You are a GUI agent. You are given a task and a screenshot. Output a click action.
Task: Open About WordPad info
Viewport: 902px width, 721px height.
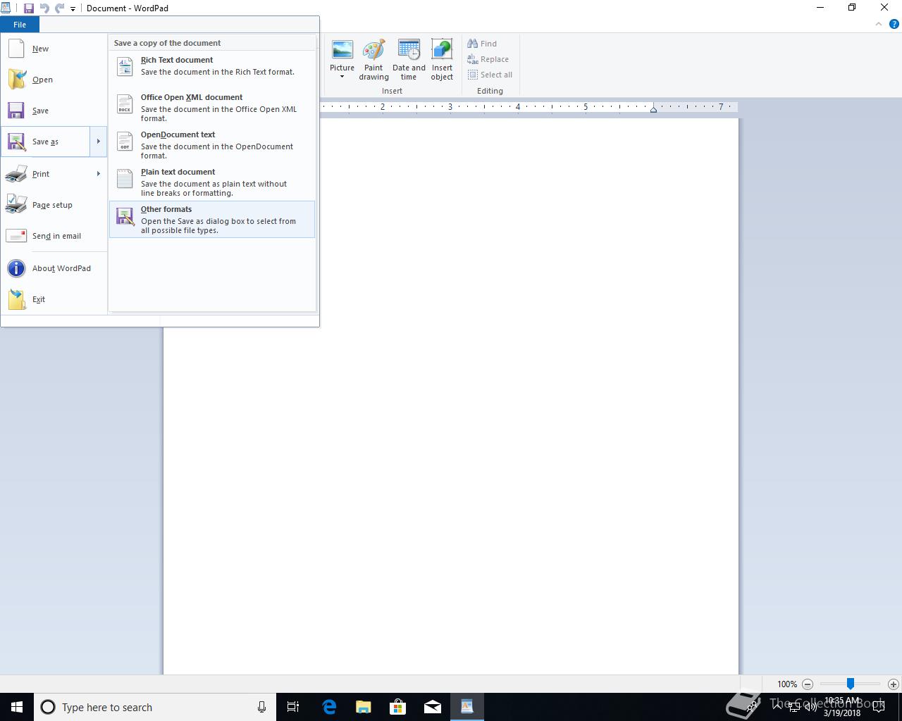(54, 268)
